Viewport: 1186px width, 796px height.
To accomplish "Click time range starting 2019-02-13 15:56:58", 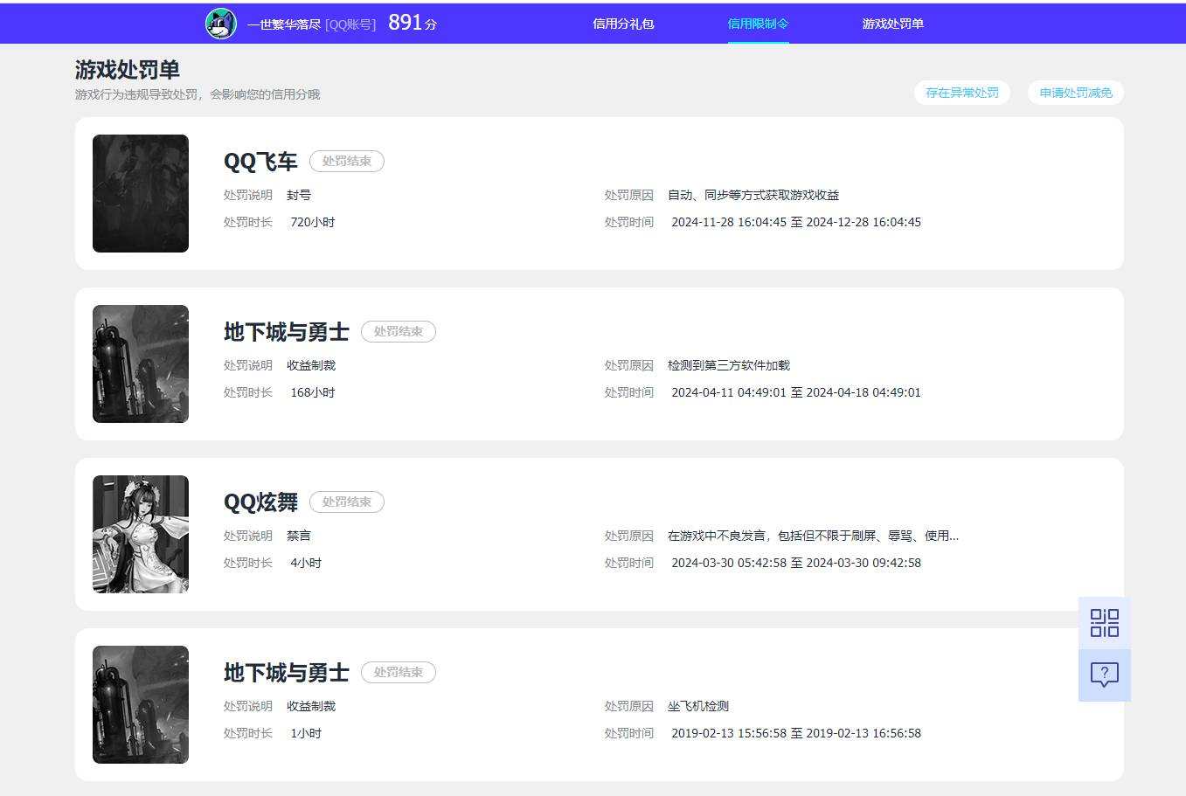I will click(x=796, y=733).
